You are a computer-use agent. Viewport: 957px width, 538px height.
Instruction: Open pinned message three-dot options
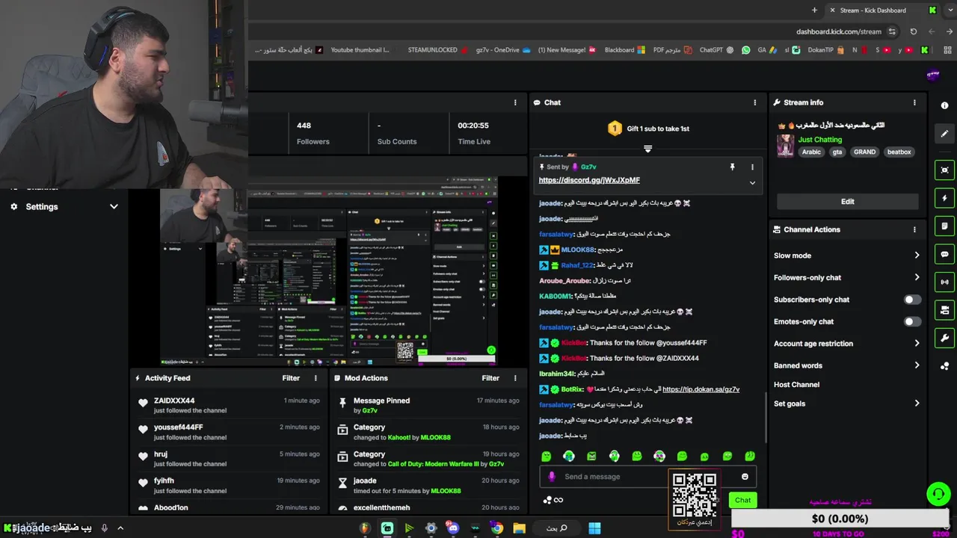(752, 167)
